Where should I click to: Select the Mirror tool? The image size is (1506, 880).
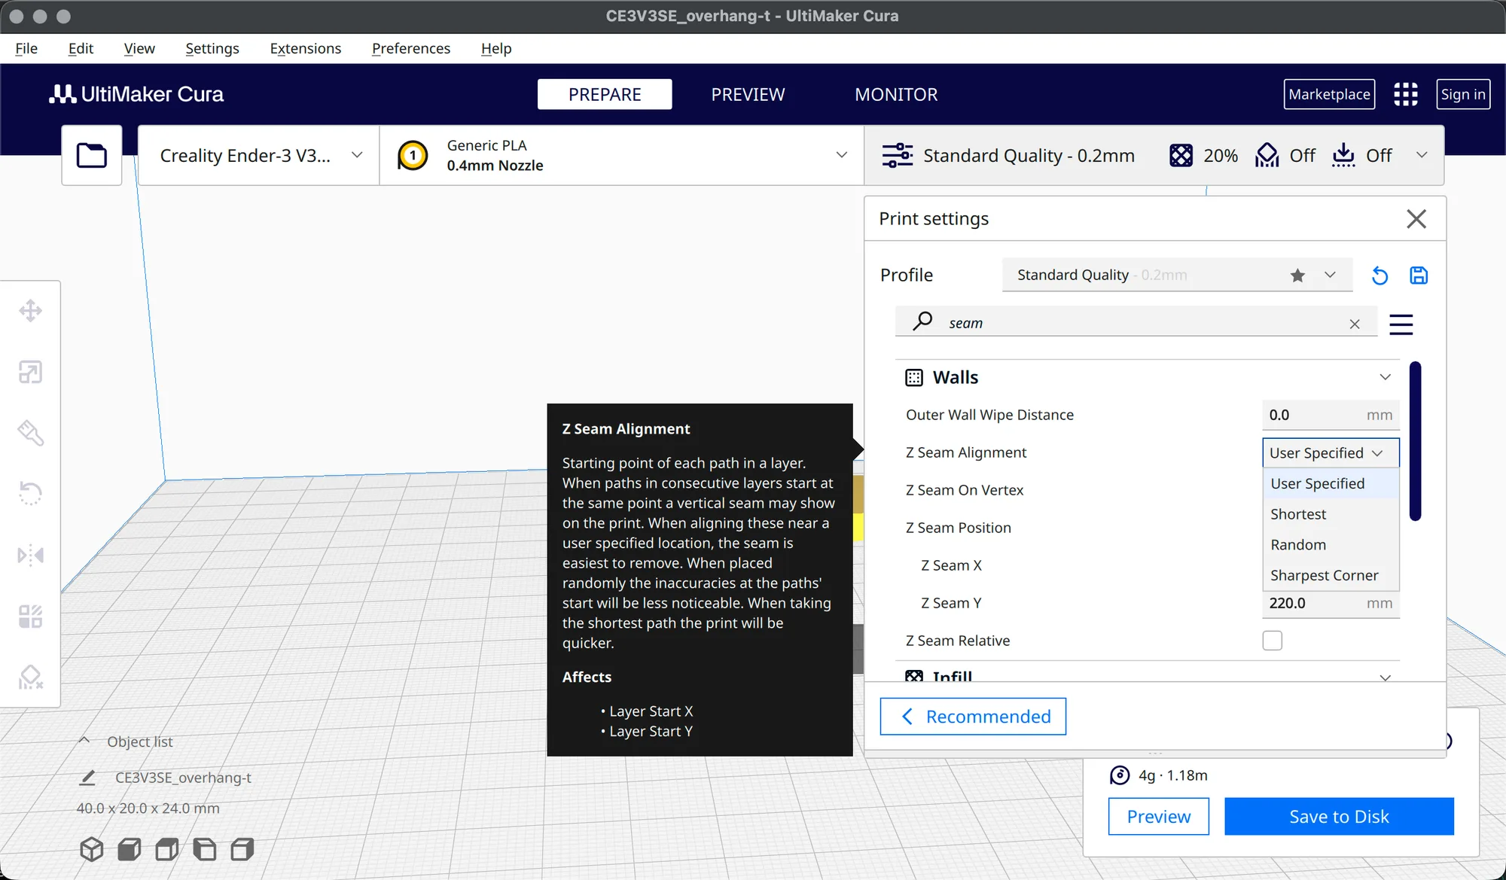click(30, 556)
